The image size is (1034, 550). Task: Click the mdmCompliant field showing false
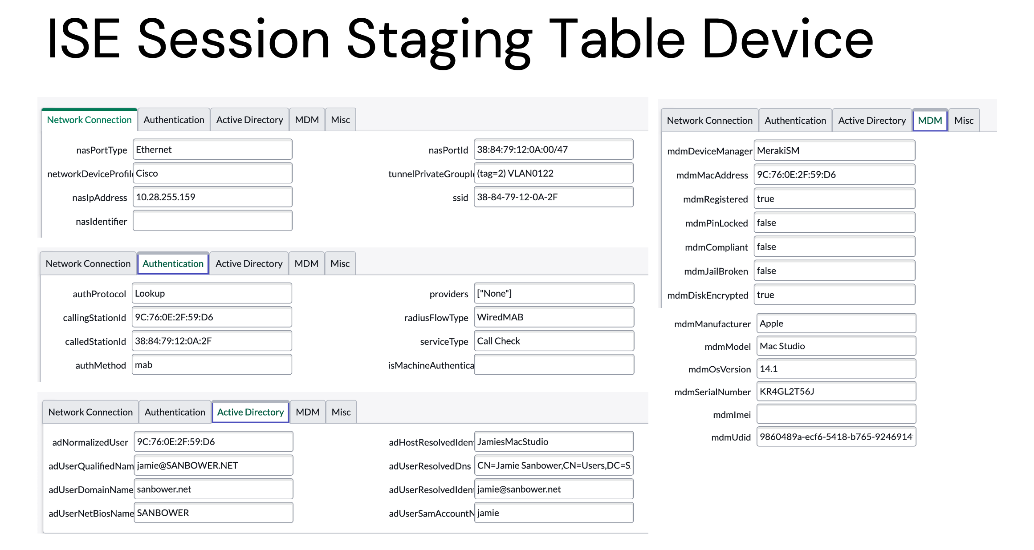pyautogui.click(x=834, y=247)
